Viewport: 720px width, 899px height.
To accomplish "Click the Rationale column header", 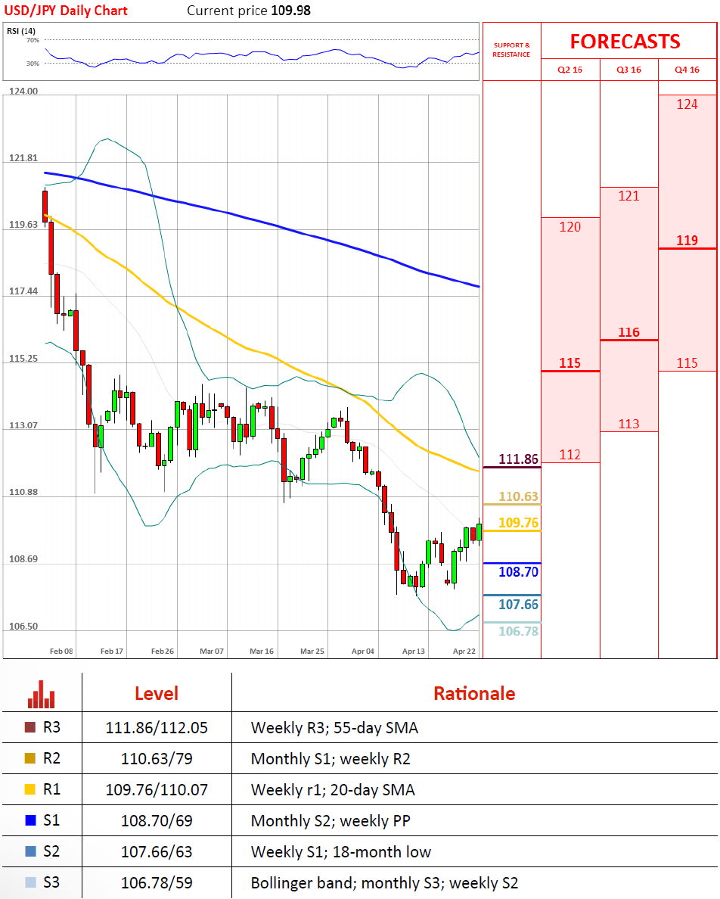I will tap(474, 694).
